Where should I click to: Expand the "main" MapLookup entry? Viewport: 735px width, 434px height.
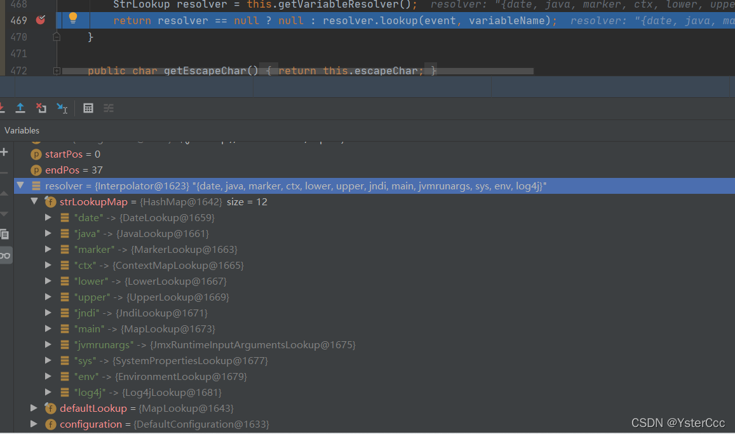click(x=48, y=329)
